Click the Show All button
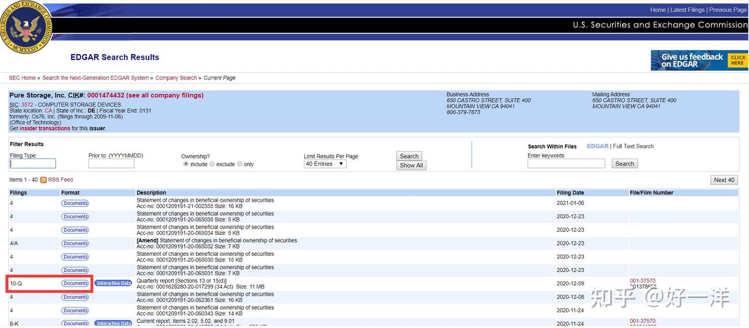The image size is (749, 328). 411,165
